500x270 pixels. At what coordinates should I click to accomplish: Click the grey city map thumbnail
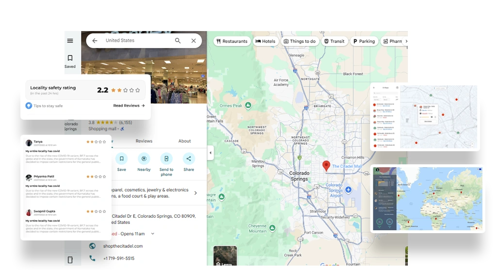click(x=438, y=117)
